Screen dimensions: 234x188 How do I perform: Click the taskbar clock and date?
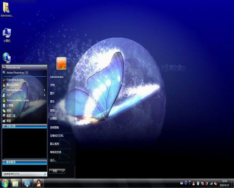pyautogui.click(x=224, y=183)
